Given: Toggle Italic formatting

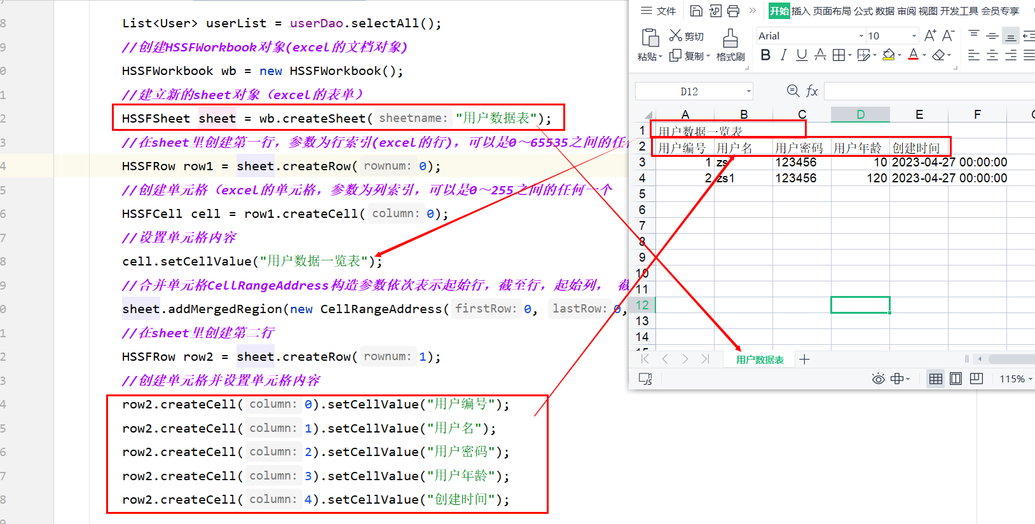Looking at the screenshot, I should point(784,55).
